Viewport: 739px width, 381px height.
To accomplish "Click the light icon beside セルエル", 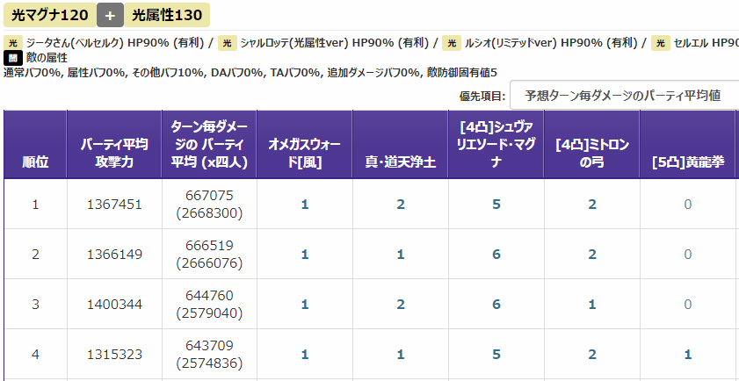I will click(661, 43).
